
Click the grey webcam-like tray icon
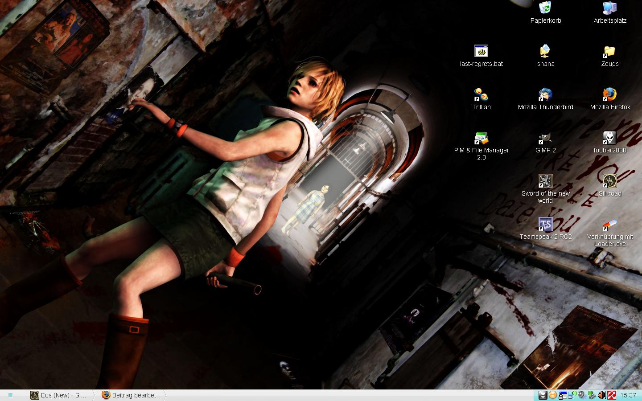pyautogui.click(x=582, y=395)
